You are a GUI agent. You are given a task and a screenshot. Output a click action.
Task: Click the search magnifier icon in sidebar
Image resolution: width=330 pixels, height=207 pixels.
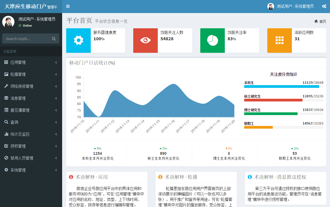[54, 39]
